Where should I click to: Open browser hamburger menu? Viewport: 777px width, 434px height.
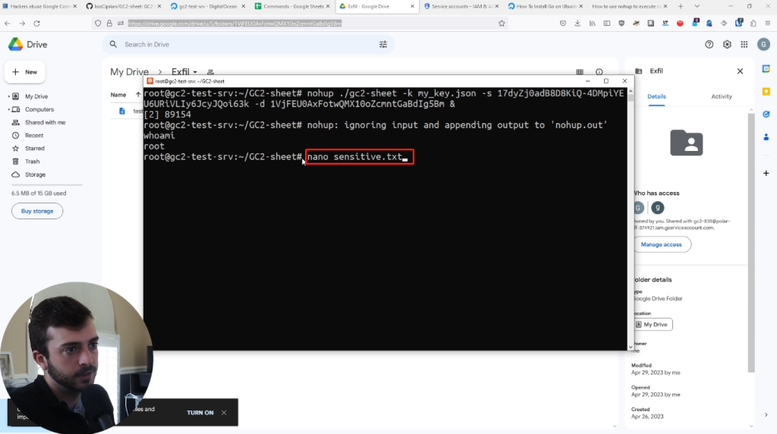tap(768, 24)
